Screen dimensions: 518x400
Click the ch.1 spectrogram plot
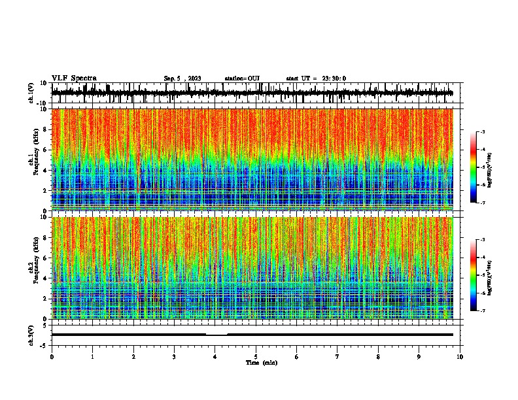coord(252,159)
